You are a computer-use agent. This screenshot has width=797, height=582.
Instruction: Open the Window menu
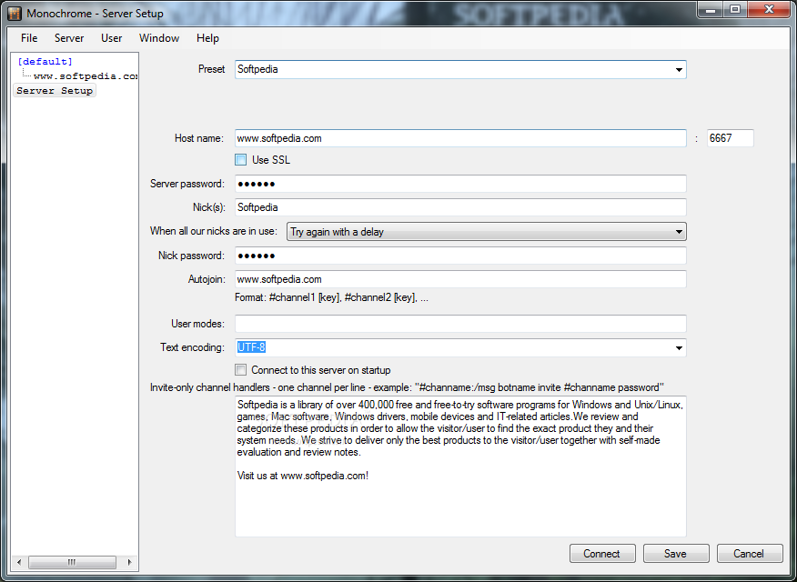pyautogui.click(x=159, y=38)
